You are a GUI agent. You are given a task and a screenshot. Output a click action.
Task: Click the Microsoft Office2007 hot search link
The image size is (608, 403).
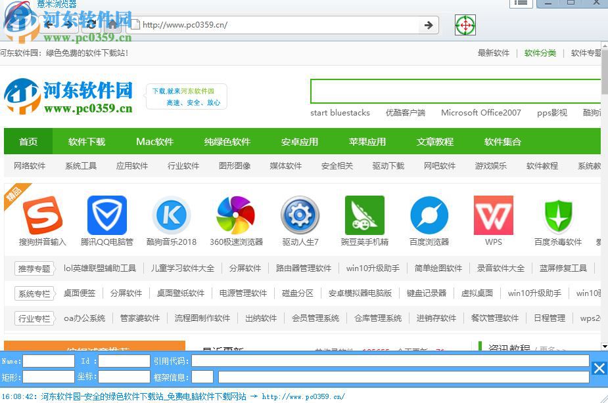pyautogui.click(x=481, y=113)
